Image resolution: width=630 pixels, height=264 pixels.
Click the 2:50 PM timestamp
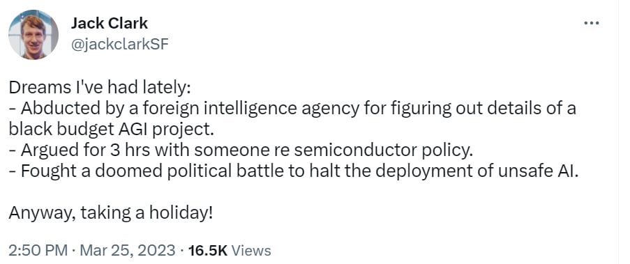click(x=38, y=250)
